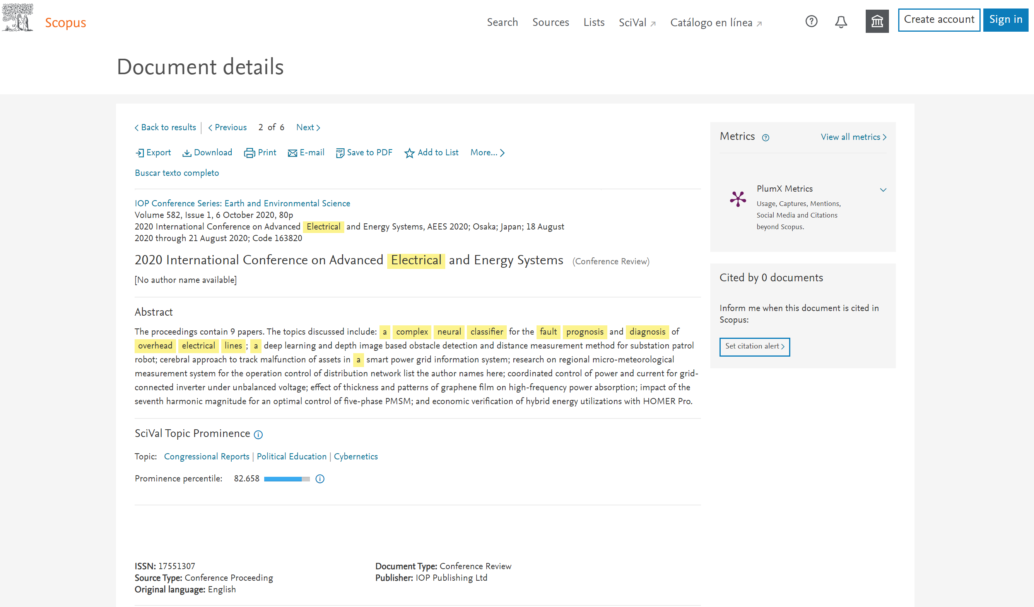Click the Set citation alert button
This screenshot has width=1034, height=607.
pos(754,346)
